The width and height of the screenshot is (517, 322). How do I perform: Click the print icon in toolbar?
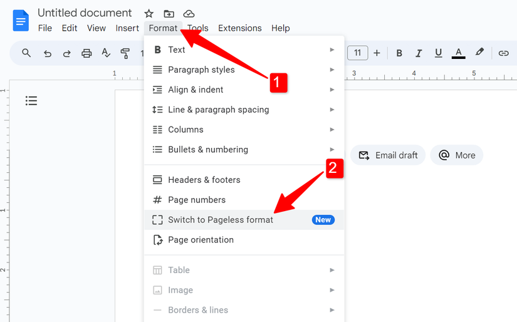(86, 53)
